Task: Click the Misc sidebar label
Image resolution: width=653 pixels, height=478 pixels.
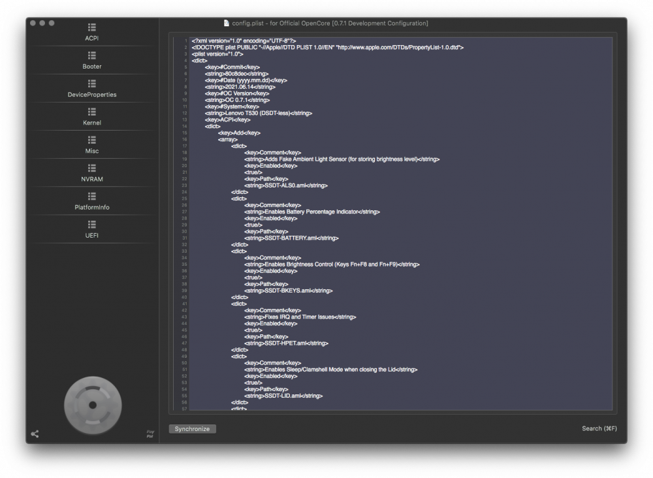Action: pos(92,151)
